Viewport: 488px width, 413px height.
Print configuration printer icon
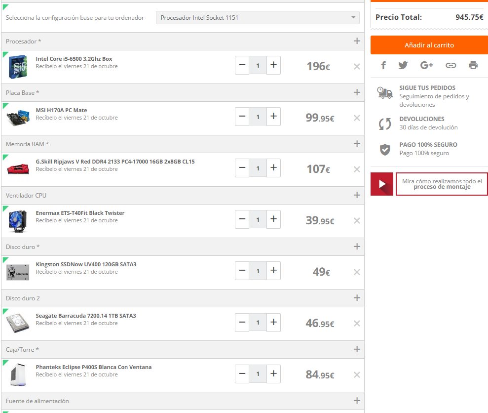(x=473, y=65)
